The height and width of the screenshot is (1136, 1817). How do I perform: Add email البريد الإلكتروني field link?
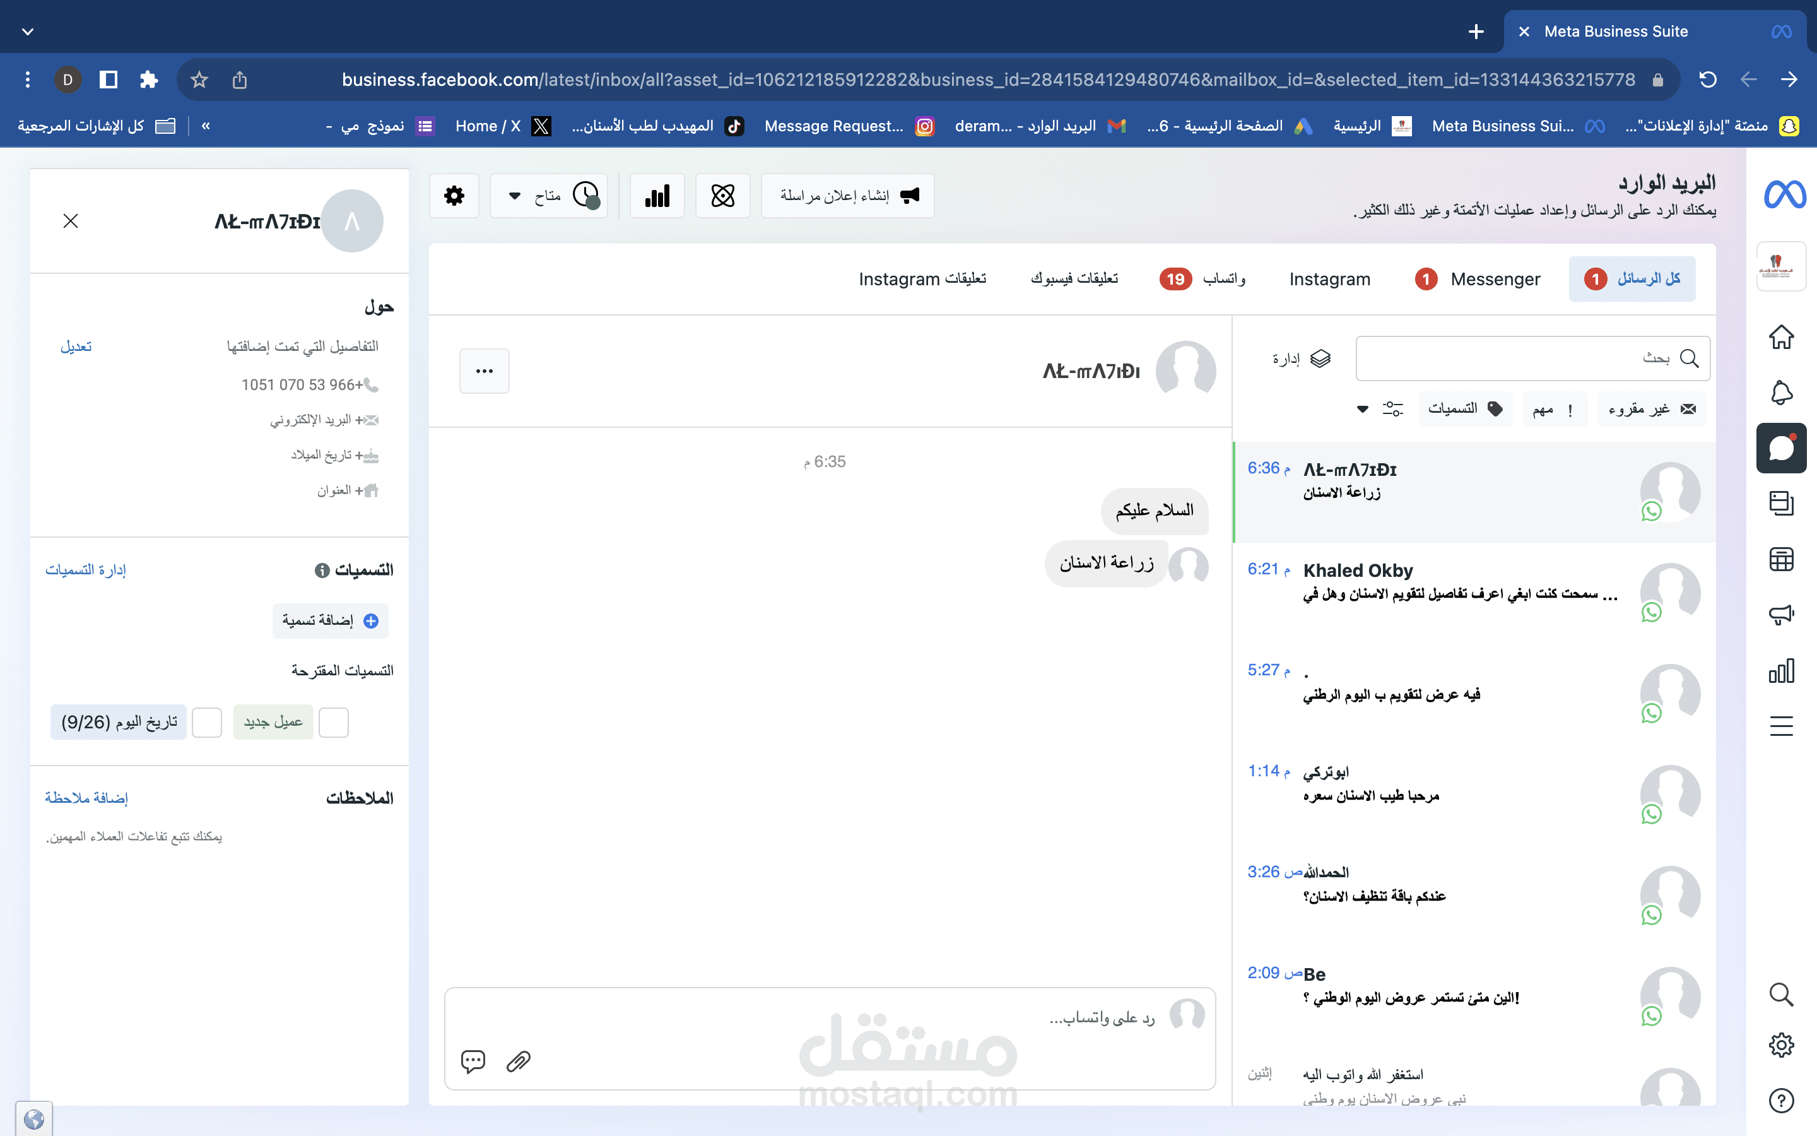(324, 420)
